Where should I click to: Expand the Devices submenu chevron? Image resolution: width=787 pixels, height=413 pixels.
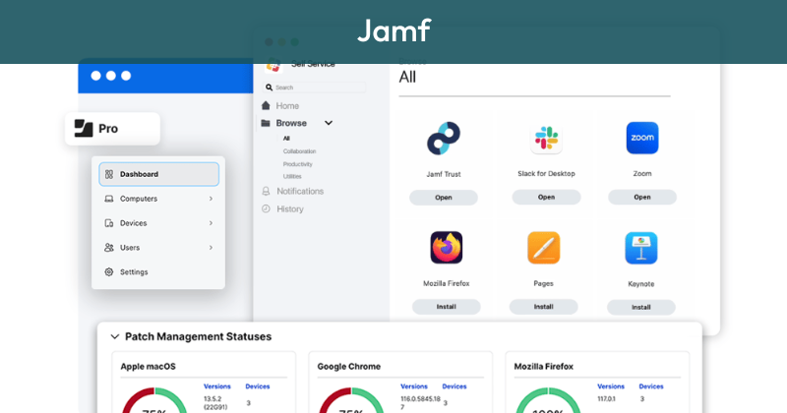[x=211, y=223]
